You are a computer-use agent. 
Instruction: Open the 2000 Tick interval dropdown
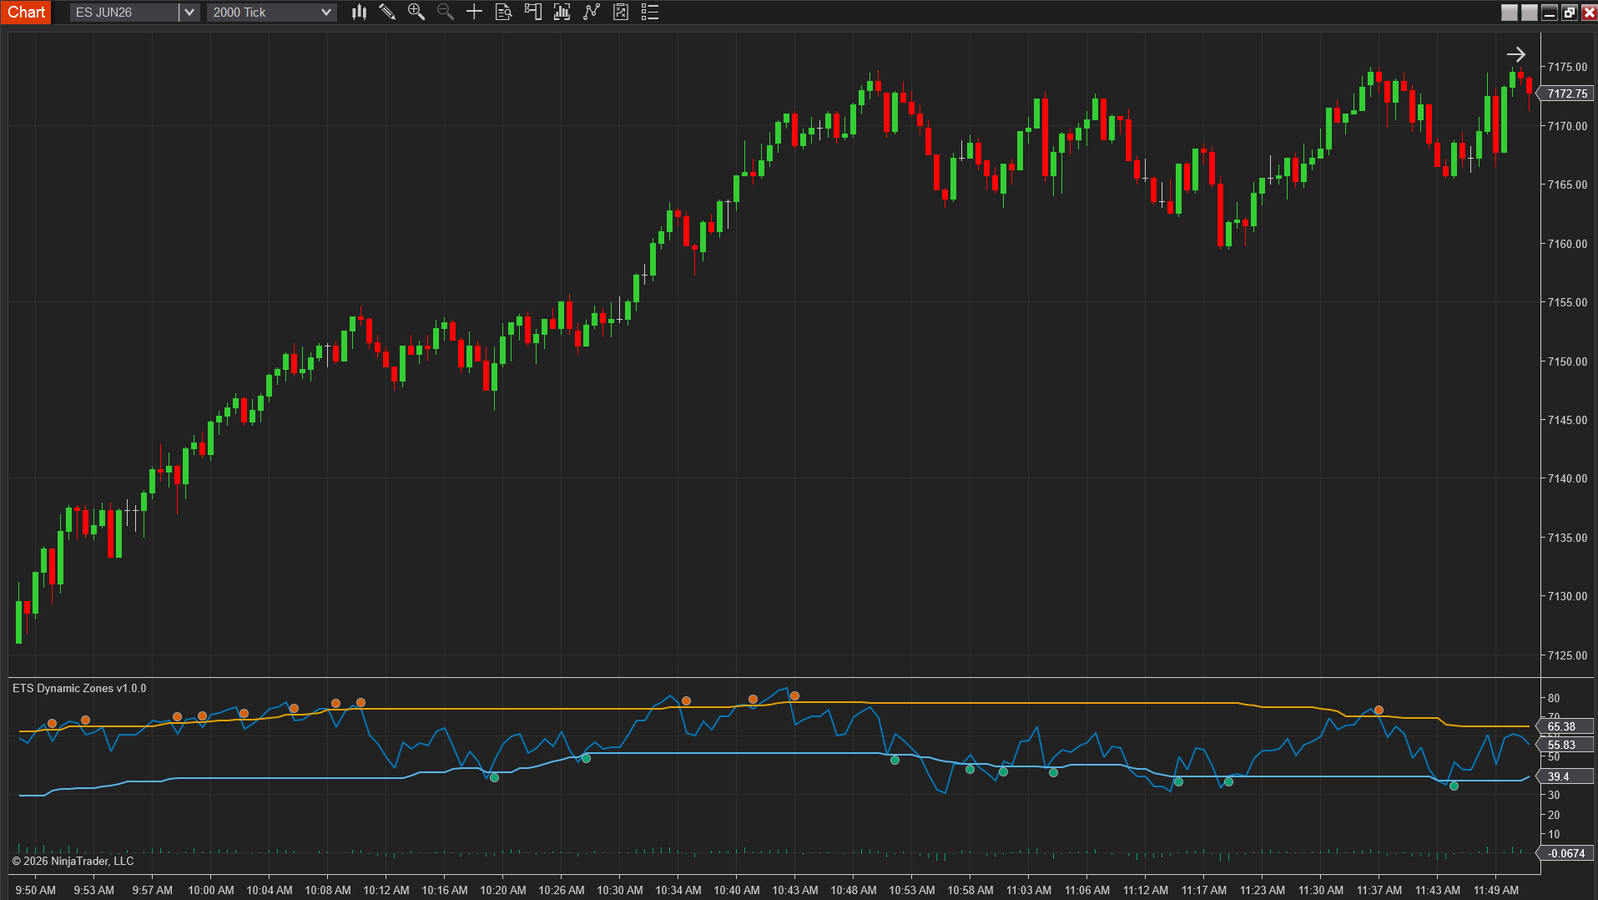pyautogui.click(x=271, y=12)
